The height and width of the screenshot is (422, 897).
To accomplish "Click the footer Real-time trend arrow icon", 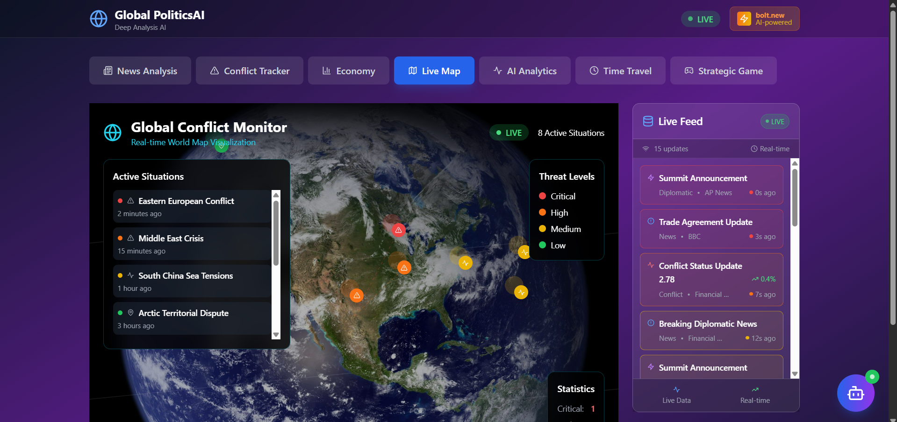I will coord(755,389).
